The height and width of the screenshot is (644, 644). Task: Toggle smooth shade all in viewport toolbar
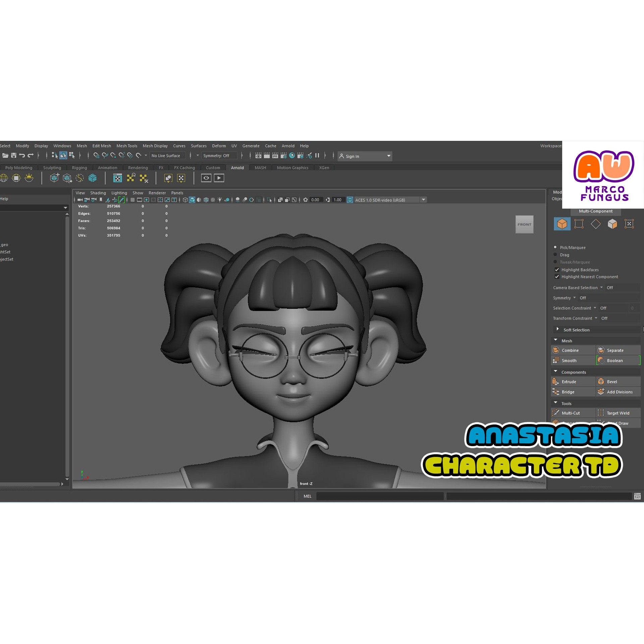(192, 200)
